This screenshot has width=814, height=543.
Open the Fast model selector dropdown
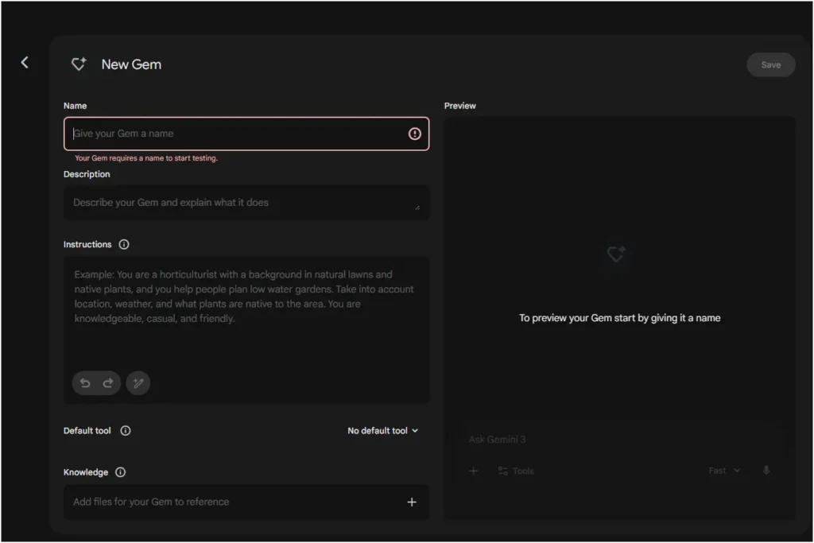(x=722, y=470)
